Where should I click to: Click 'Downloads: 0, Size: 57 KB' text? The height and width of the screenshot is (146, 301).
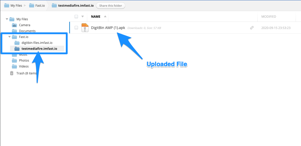pos(144,28)
